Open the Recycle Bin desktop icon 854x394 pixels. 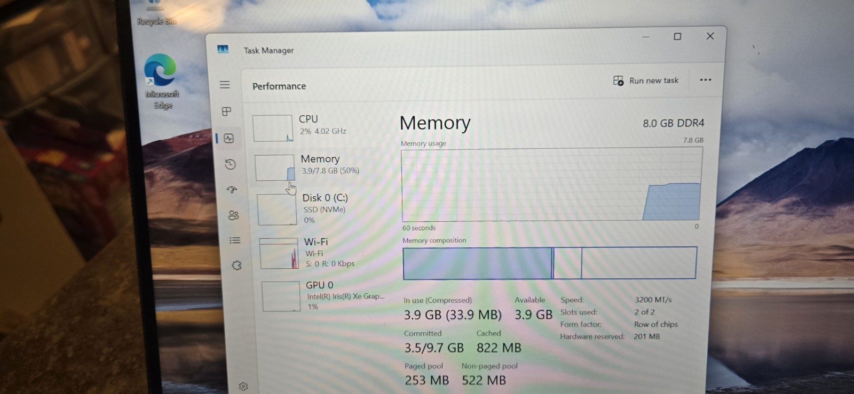coord(155,13)
